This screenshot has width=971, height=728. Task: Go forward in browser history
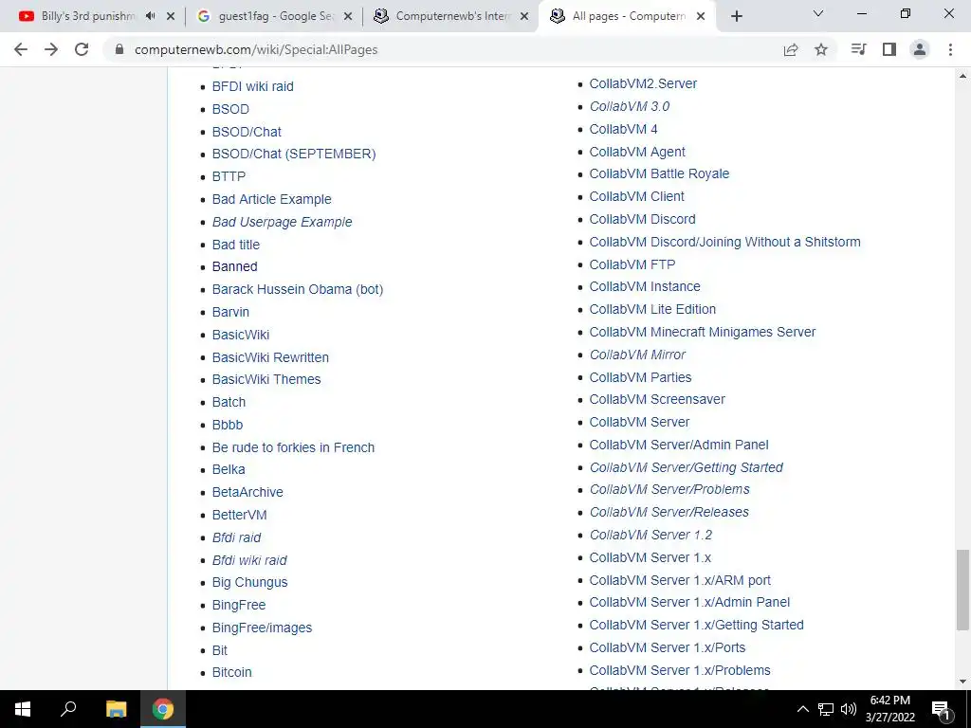coord(51,49)
